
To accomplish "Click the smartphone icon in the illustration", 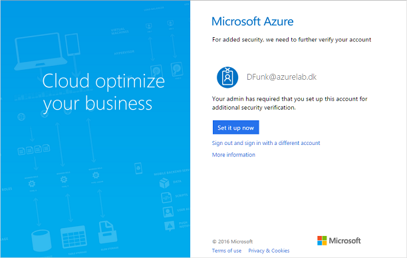I will click(138, 168).
